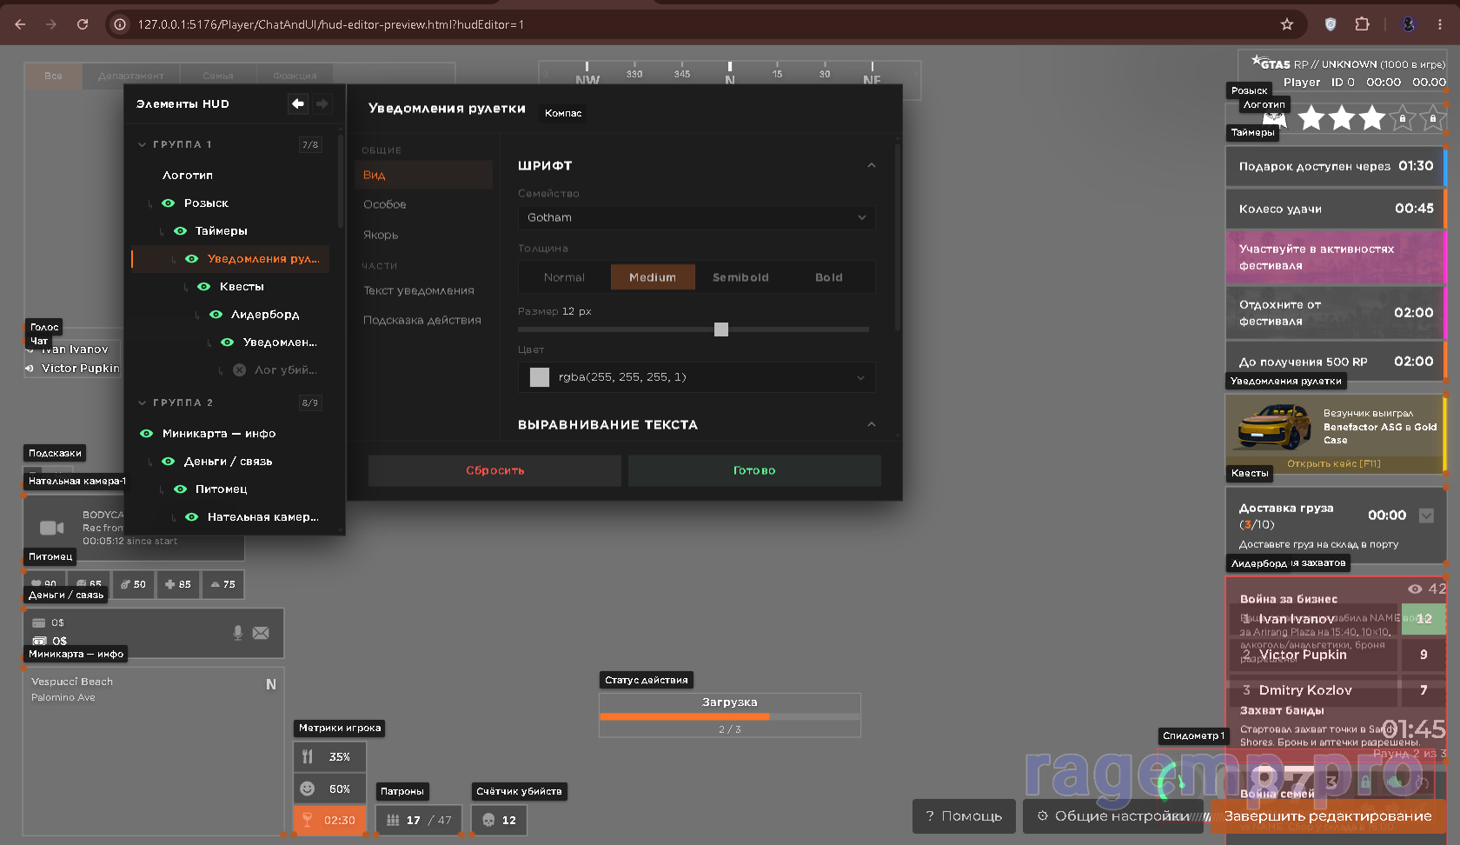Click the redo arrow in Элементы HUD header

click(322, 103)
